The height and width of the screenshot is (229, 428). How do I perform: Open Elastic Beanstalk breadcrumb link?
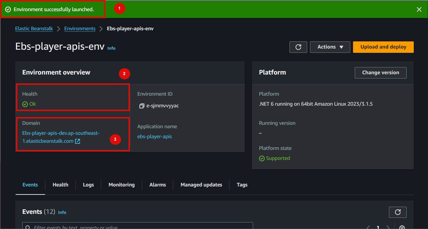pyautogui.click(x=34, y=29)
